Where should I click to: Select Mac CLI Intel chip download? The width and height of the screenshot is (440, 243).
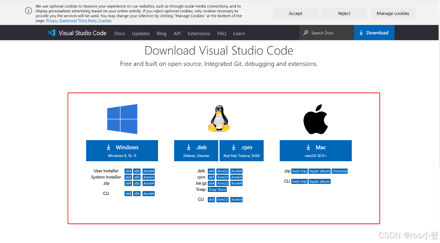[300, 182]
